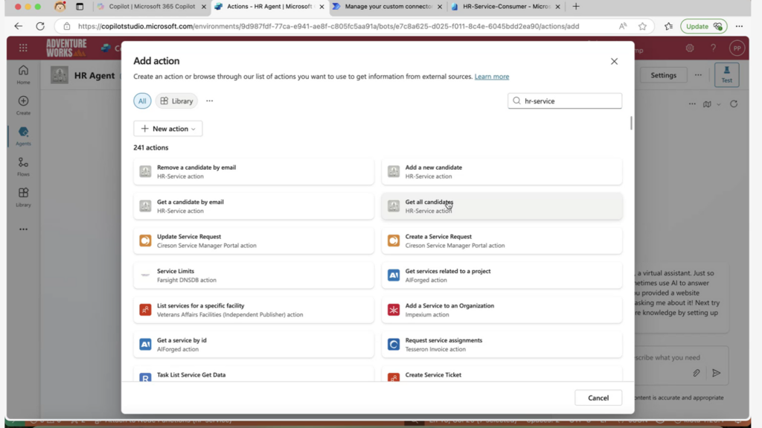Image resolution: width=762 pixels, height=428 pixels.
Task: Open the HR Agent more options ellipsis
Action: coord(698,75)
